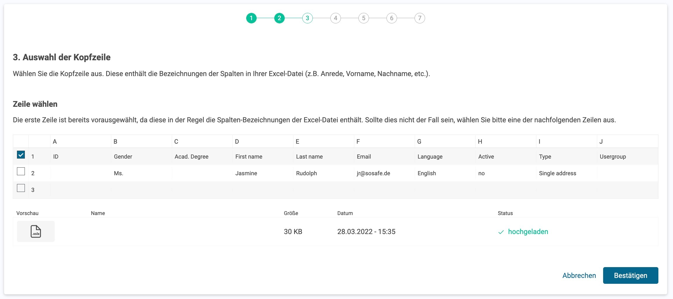This screenshot has height=299, width=673.
Task: Click the .xslx file preview icon
Action: click(36, 231)
